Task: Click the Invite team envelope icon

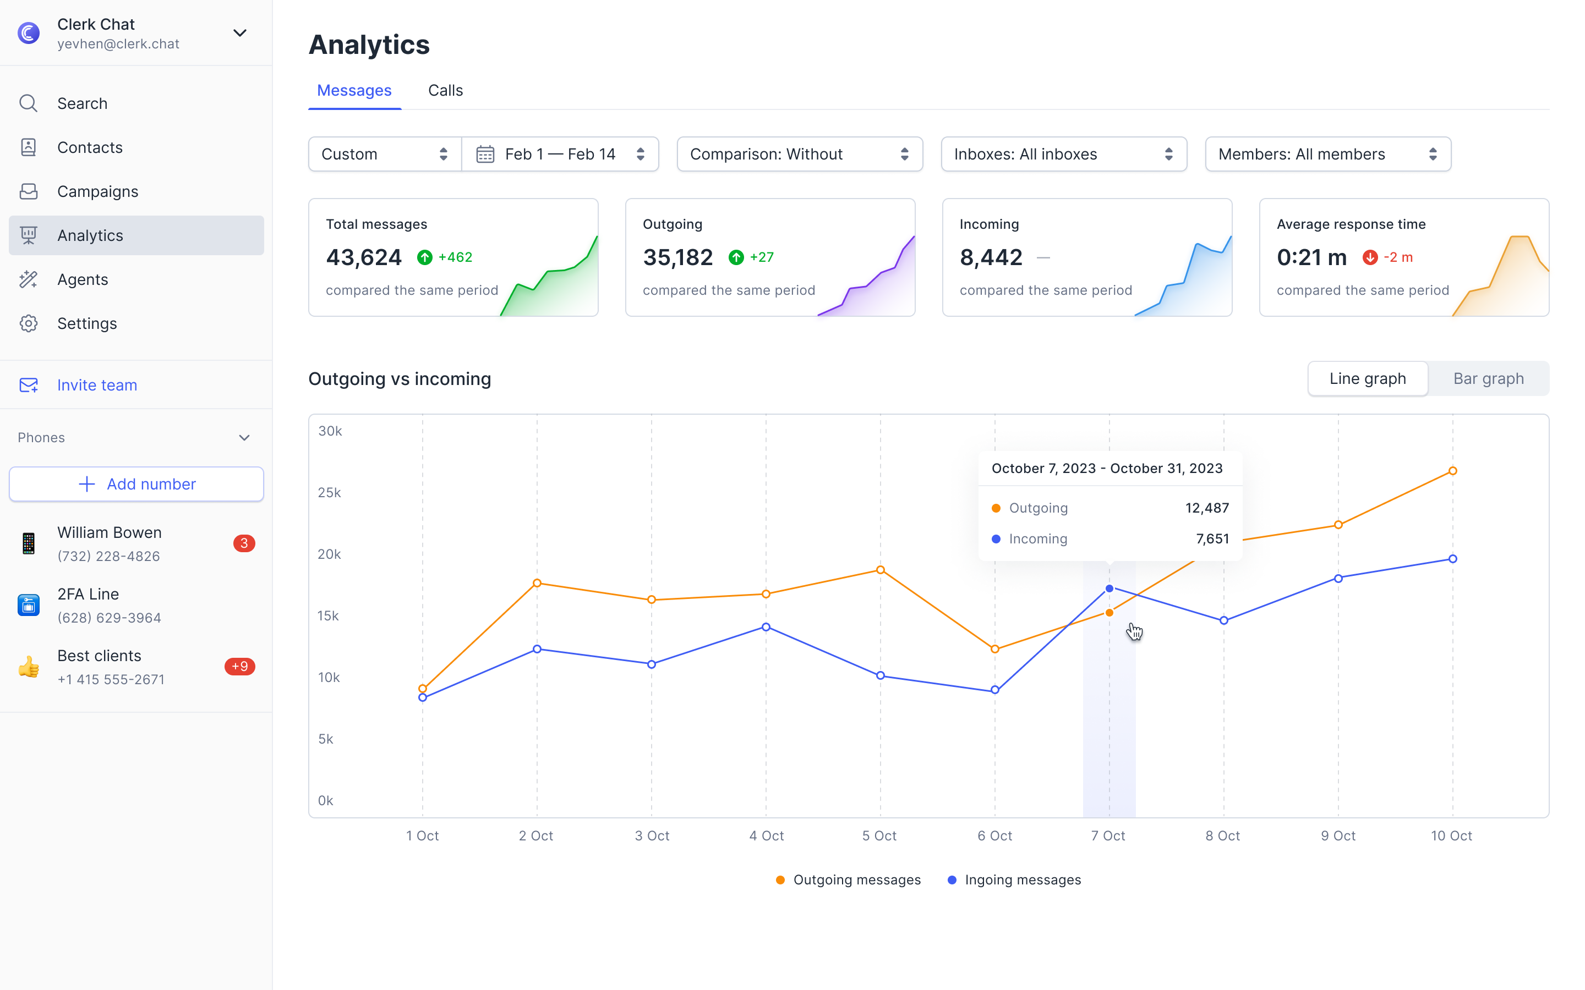Action: [28, 385]
